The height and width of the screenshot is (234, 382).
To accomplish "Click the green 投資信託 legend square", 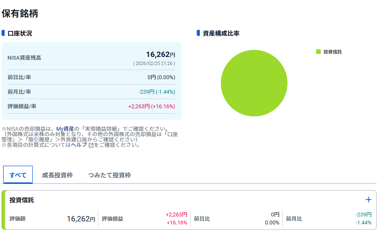I will (318, 52).
